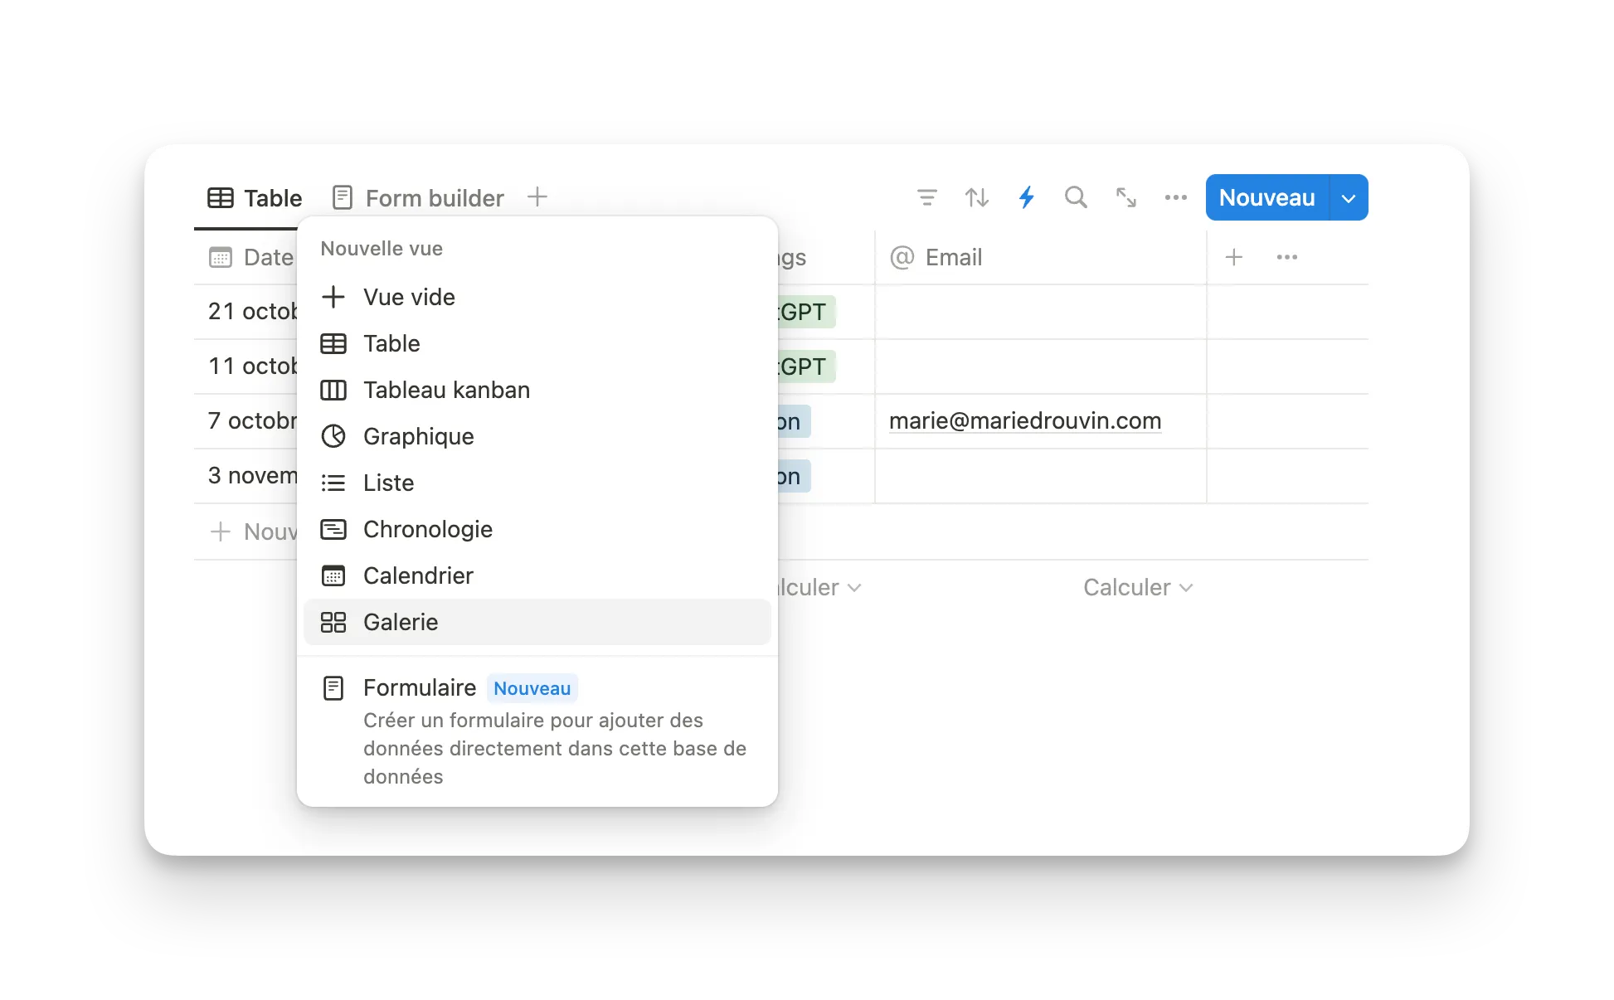The image size is (1614, 1000).
Task: Click the Email column header
Action: point(954,257)
